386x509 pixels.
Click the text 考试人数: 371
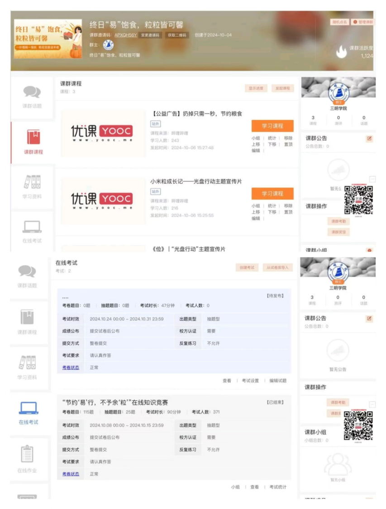(x=206, y=412)
